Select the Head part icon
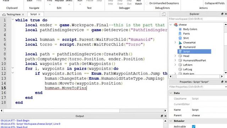The width and height of the screenshot is (227, 128). [180, 56]
